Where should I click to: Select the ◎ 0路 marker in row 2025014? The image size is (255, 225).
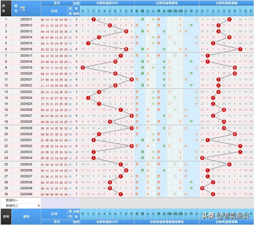point(169,37)
